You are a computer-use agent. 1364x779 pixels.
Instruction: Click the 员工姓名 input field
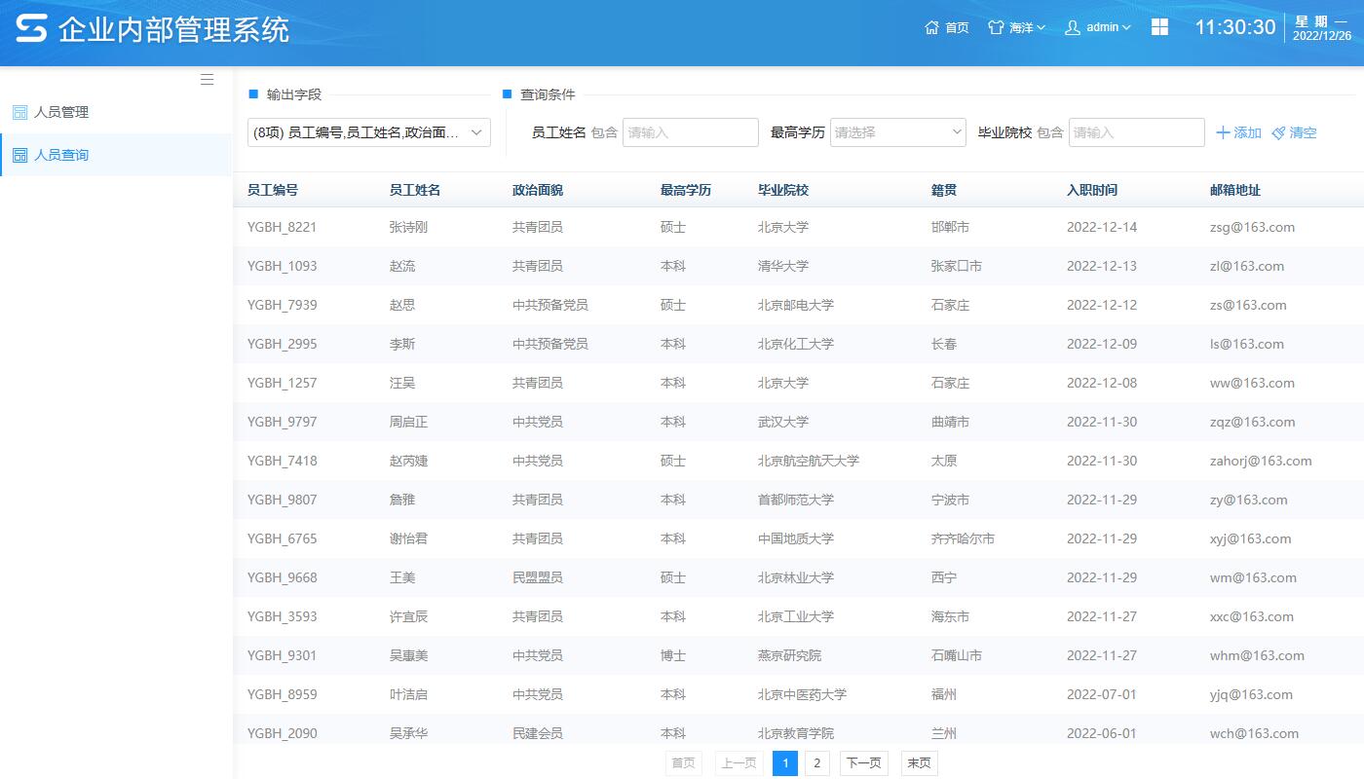(x=691, y=131)
